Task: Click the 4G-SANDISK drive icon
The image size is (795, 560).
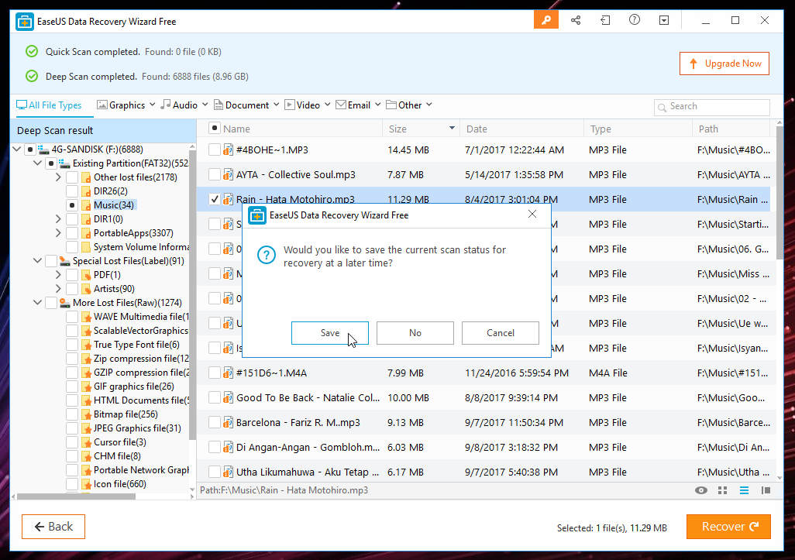Action: click(43, 149)
